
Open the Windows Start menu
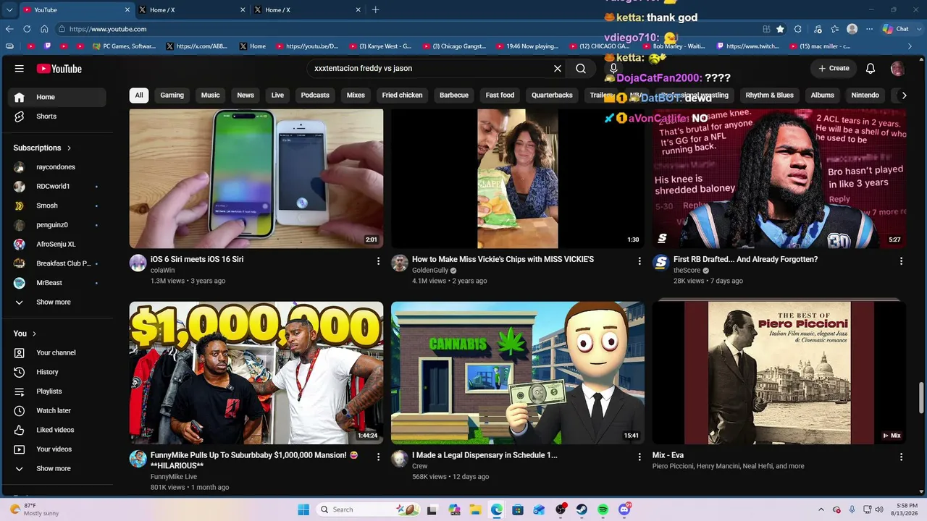[303, 509]
